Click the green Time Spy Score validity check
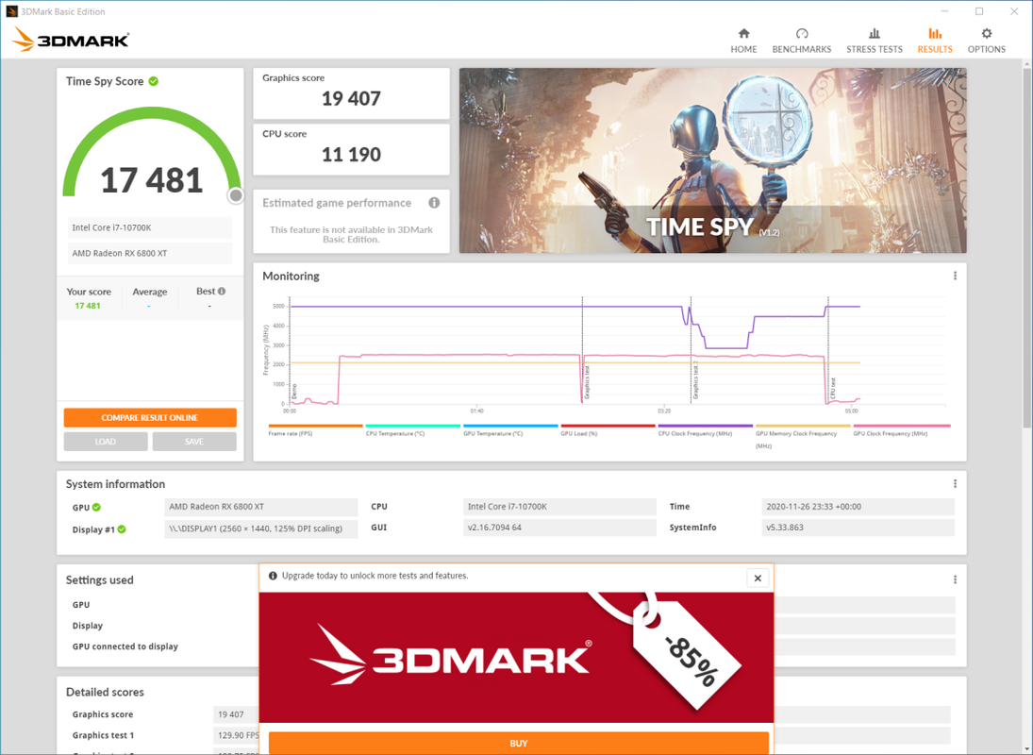The image size is (1033, 755). [x=154, y=81]
